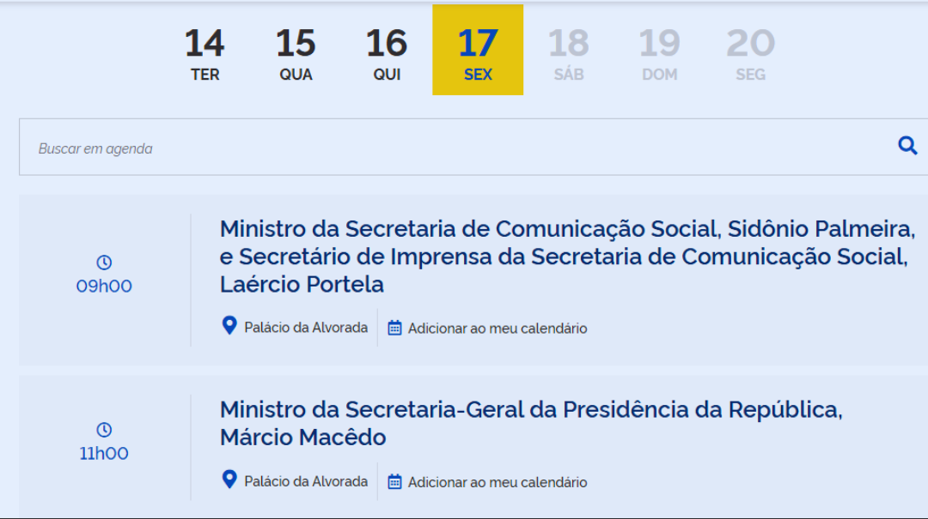The height and width of the screenshot is (519, 928).
Task: Open the Márcio Macêdo meeting title
Action: click(x=530, y=423)
